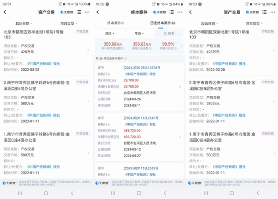
Task: Tap 天眼查 logo in the middle screen header
Action: (159, 12)
